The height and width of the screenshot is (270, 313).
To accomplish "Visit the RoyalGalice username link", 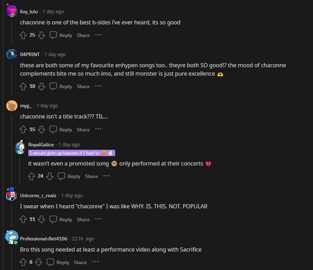I will click(x=41, y=145).
